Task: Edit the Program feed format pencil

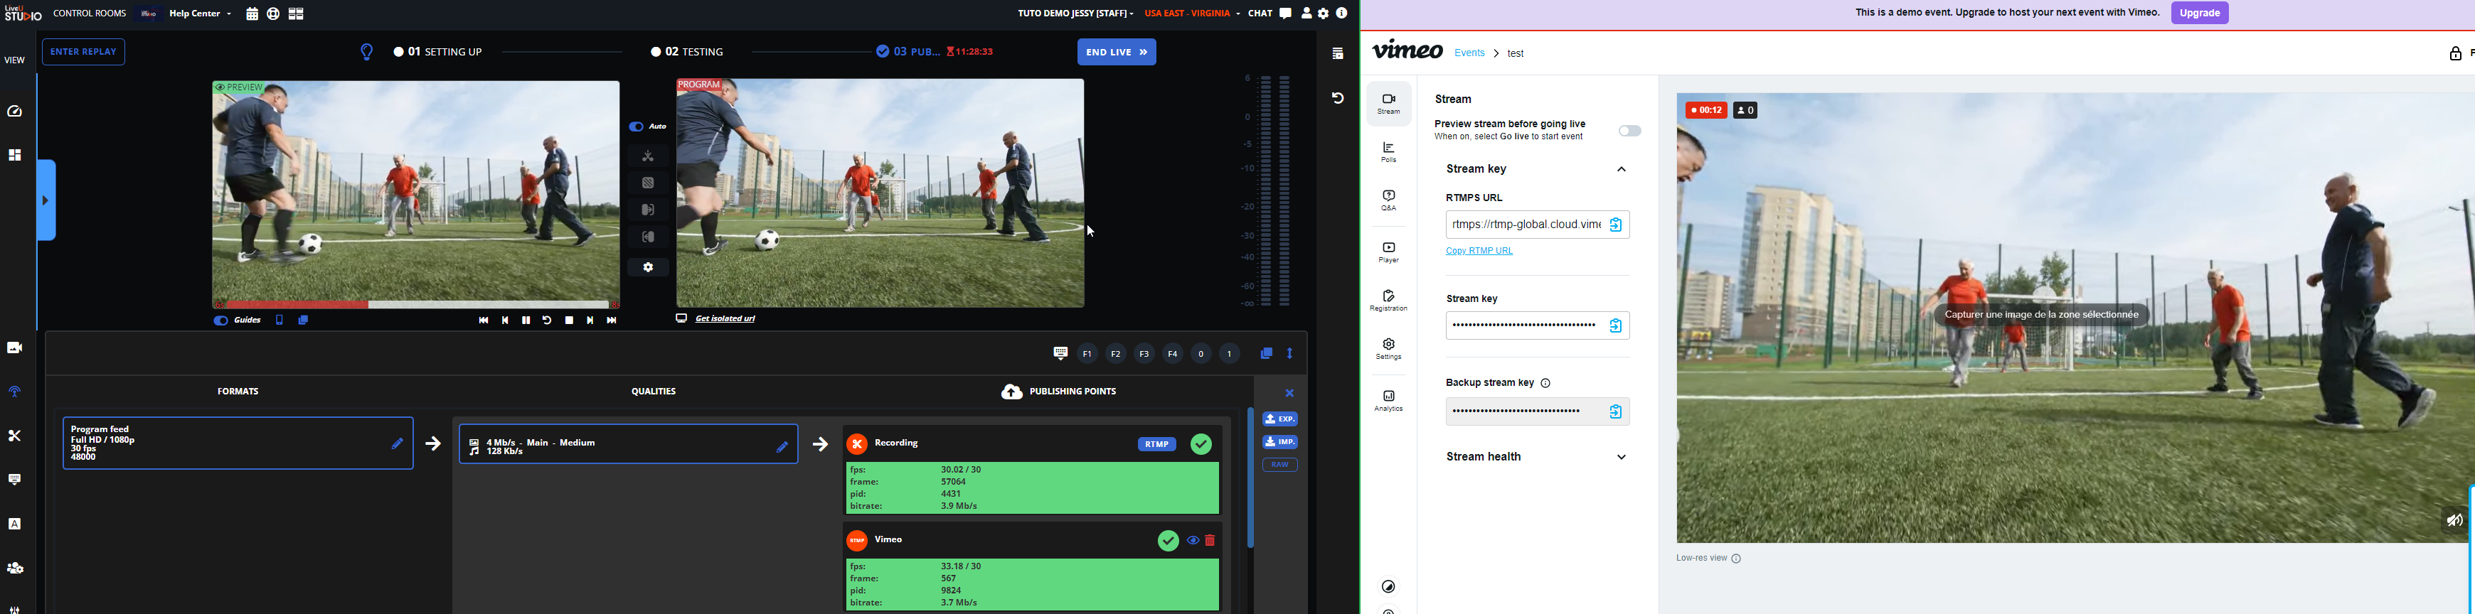Action: click(x=397, y=443)
